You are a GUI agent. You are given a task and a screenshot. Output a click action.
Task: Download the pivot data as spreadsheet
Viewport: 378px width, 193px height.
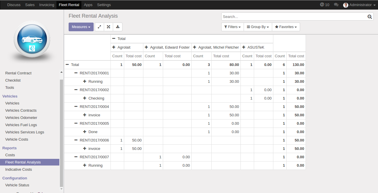[117, 27]
